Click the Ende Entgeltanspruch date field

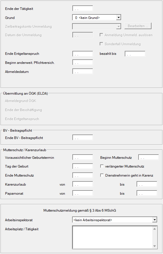[x=83, y=54]
